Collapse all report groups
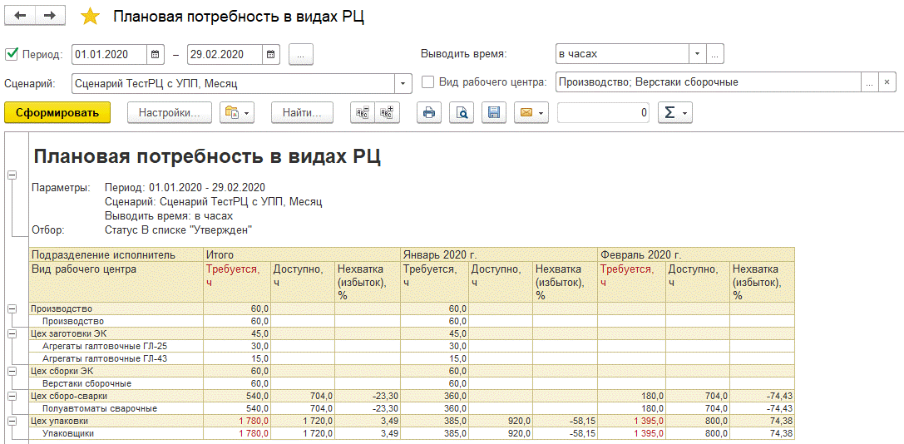This screenshot has width=904, height=444. click(363, 112)
